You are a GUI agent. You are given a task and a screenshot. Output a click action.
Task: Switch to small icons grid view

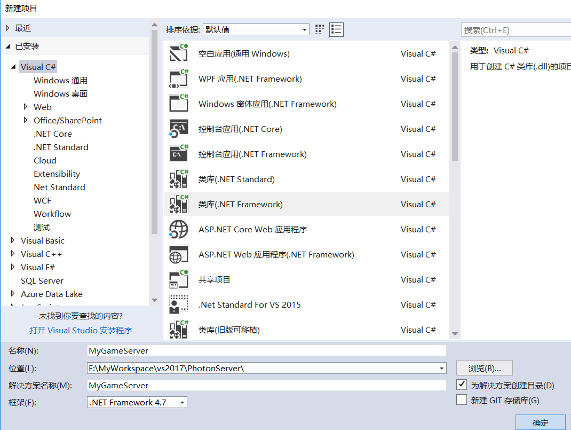[x=319, y=29]
